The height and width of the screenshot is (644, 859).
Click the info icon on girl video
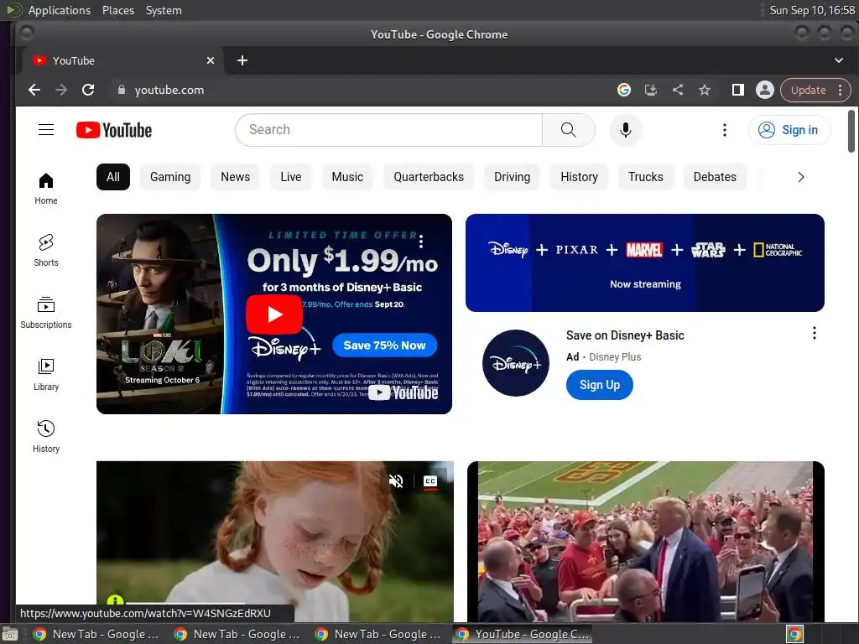(x=115, y=600)
